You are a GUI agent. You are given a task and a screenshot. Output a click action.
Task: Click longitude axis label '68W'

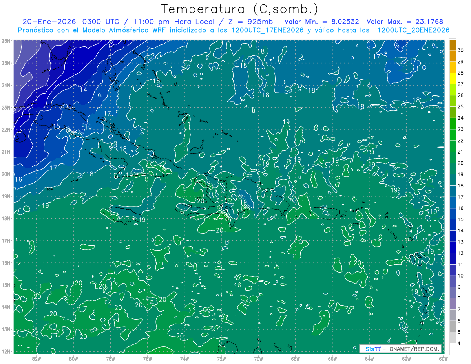coord(296,359)
